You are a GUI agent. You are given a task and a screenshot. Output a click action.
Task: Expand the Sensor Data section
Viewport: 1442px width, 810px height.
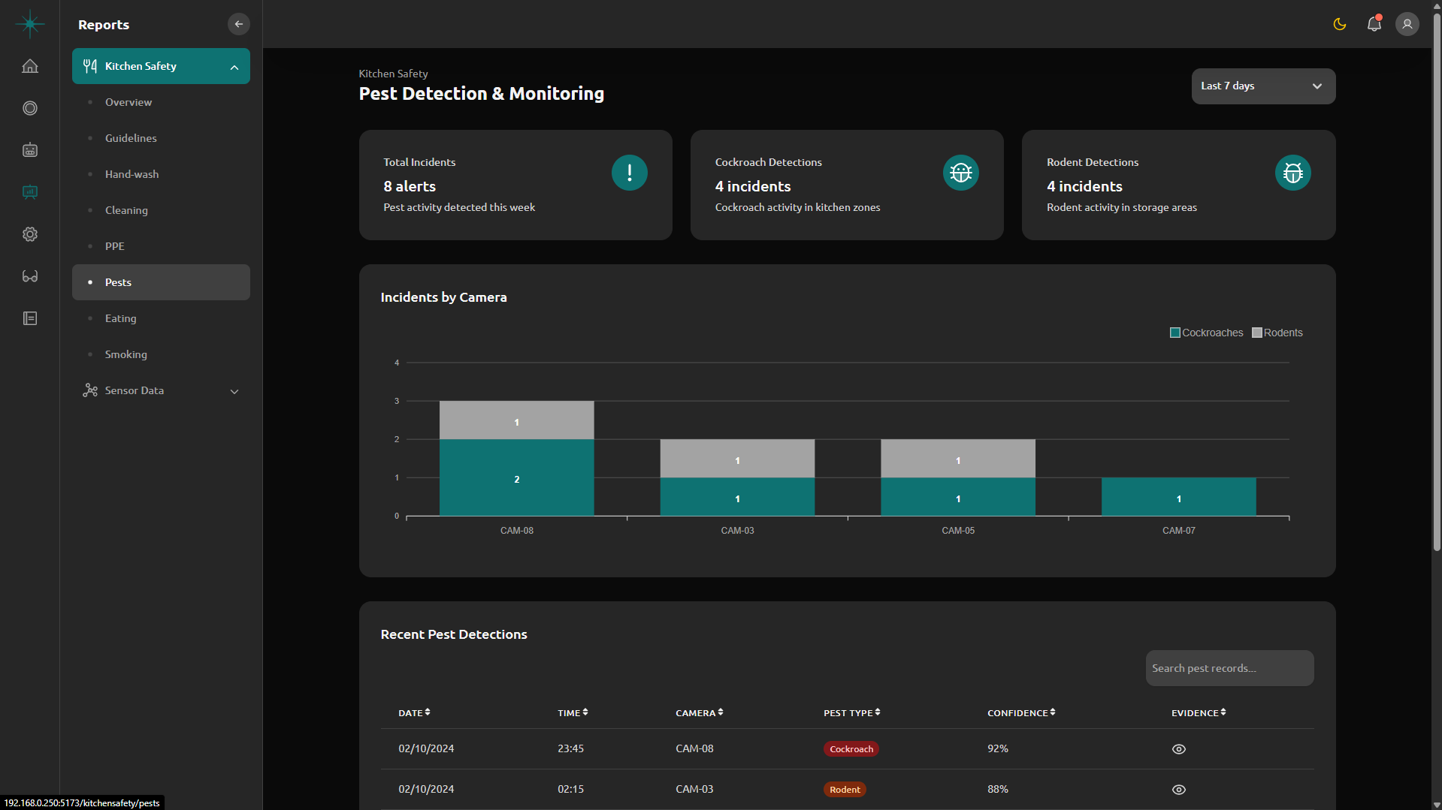[x=161, y=390]
